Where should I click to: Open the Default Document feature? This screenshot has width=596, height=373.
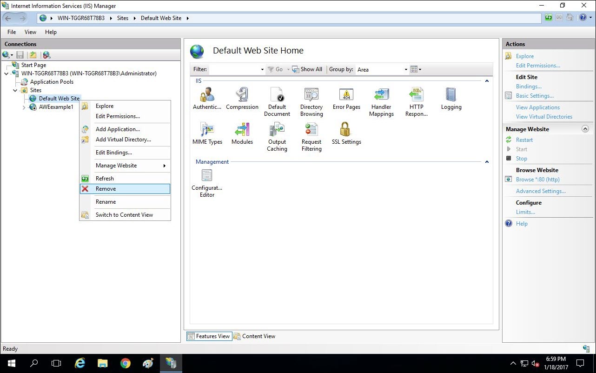pos(277,99)
